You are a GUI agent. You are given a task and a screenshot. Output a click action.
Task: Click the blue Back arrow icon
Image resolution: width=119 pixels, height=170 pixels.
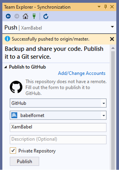pyautogui.click(x=8, y=16)
